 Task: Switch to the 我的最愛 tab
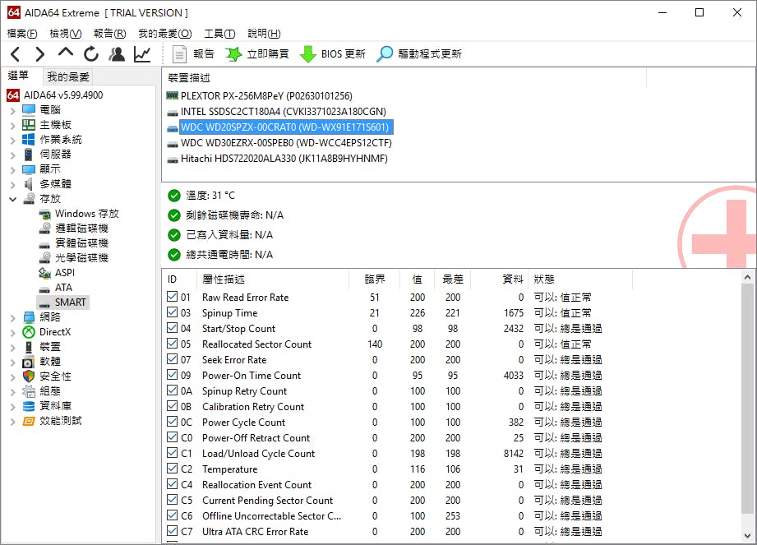[x=68, y=76]
